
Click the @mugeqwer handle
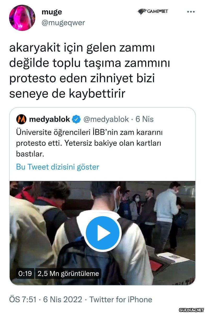[x=63, y=23]
